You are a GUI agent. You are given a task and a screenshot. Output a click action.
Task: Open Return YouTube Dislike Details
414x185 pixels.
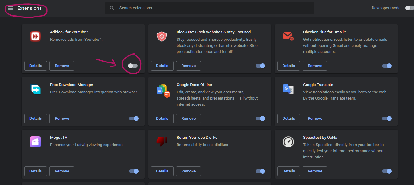pos(162,171)
